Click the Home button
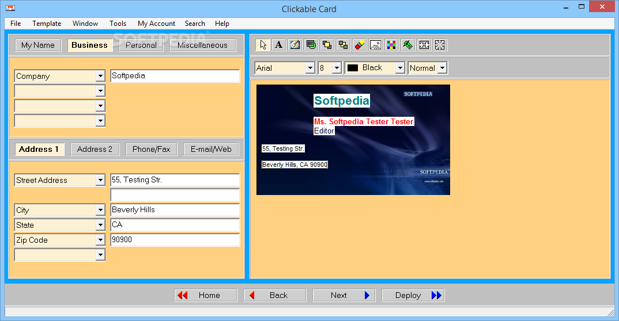The width and height of the screenshot is (619, 321). [x=206, y=295]
